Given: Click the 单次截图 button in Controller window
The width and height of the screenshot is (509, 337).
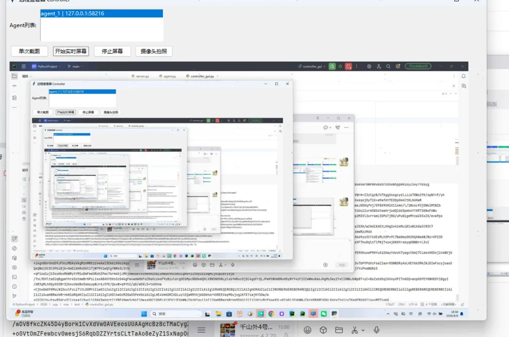Looking at the screenshot, I should tap(29, 51).
